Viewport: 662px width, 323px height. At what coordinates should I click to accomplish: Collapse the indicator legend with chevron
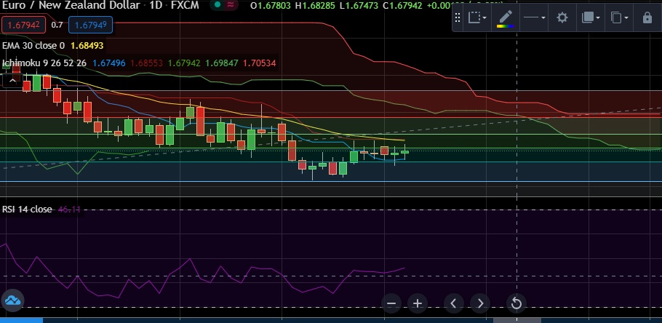click(x=12, y=81)
